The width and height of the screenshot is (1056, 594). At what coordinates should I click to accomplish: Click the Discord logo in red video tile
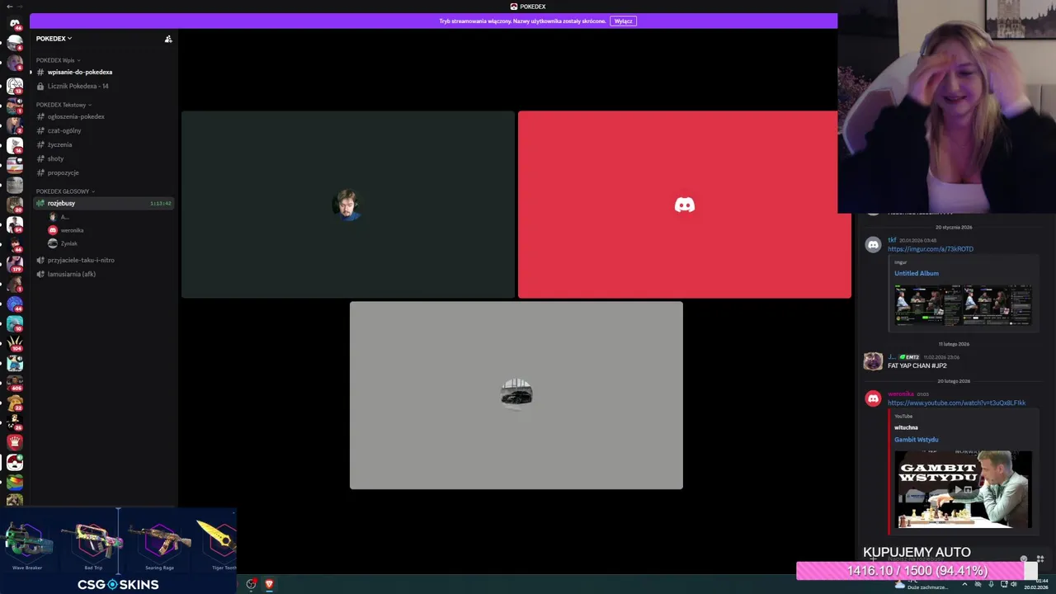[685, 205]
